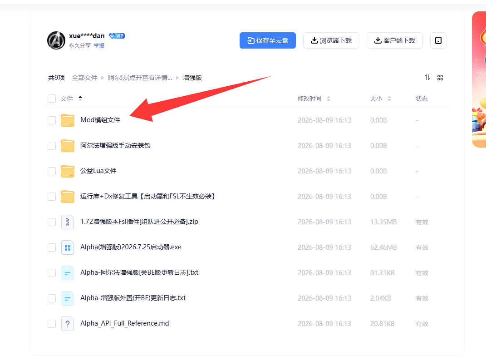This screenshot has height=356, width=486.
Task: Check the box for 运行库+Dx修复工具 folder
Action: [x=52, y=197]
